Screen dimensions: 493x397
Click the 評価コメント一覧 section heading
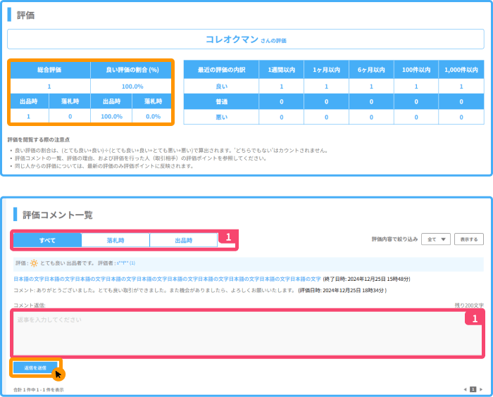point(58,215)
